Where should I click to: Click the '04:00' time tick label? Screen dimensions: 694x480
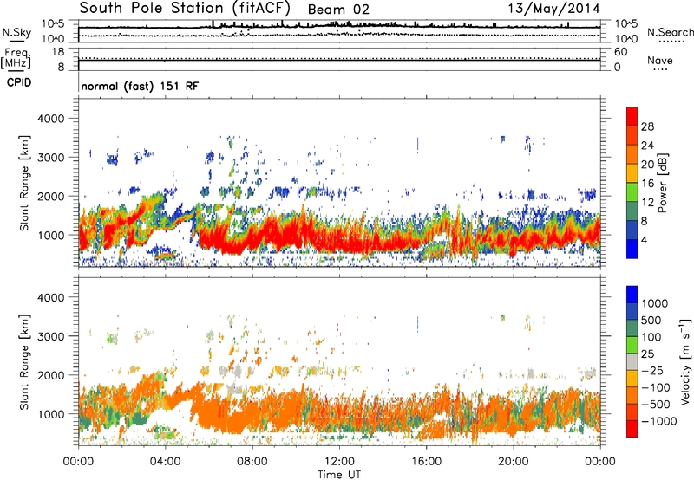click(x=166, y=462)
